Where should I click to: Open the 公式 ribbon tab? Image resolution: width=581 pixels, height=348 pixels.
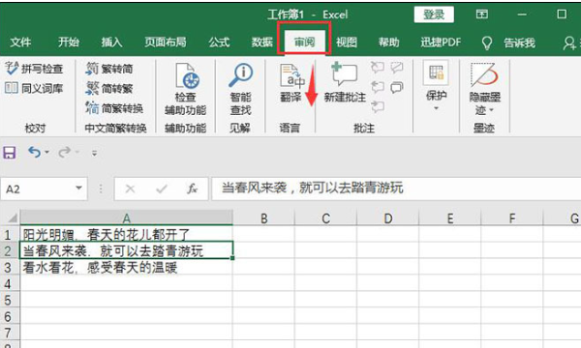coord(219,43)
